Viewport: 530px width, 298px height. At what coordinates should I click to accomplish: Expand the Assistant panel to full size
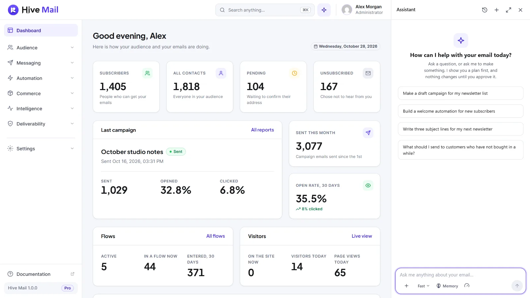[x=508, y=10]
